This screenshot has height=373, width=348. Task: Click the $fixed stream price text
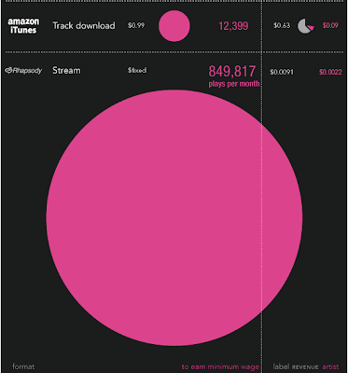coord(137,71)
